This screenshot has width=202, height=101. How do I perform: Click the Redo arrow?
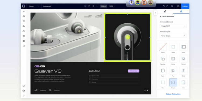[x=167, y=6]
